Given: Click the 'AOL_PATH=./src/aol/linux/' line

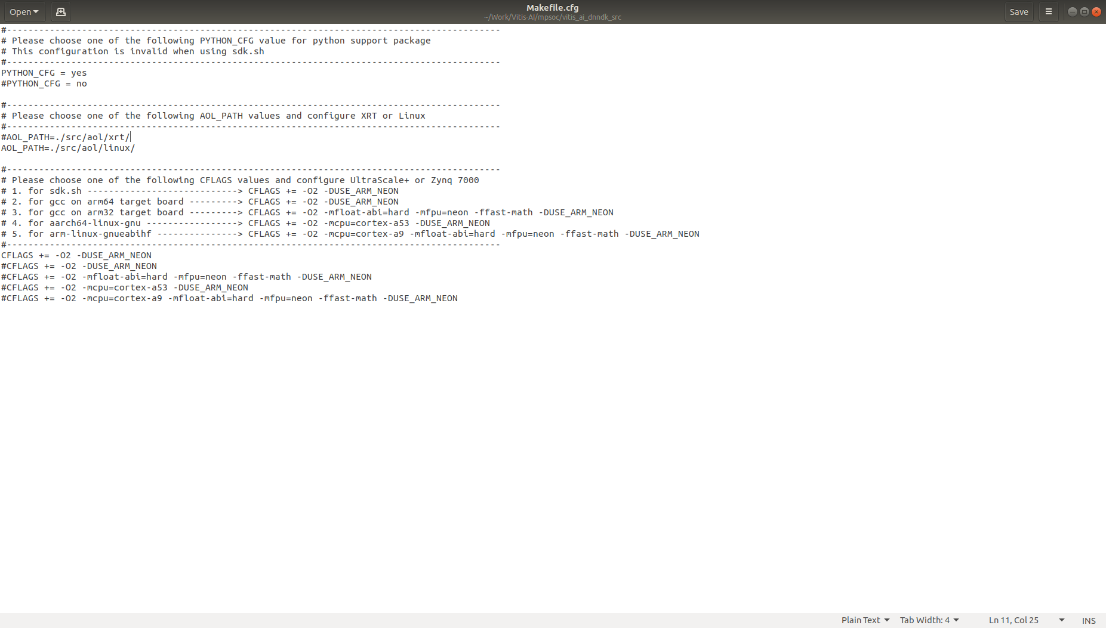Looking at the screenshot, I should [68, 148].
